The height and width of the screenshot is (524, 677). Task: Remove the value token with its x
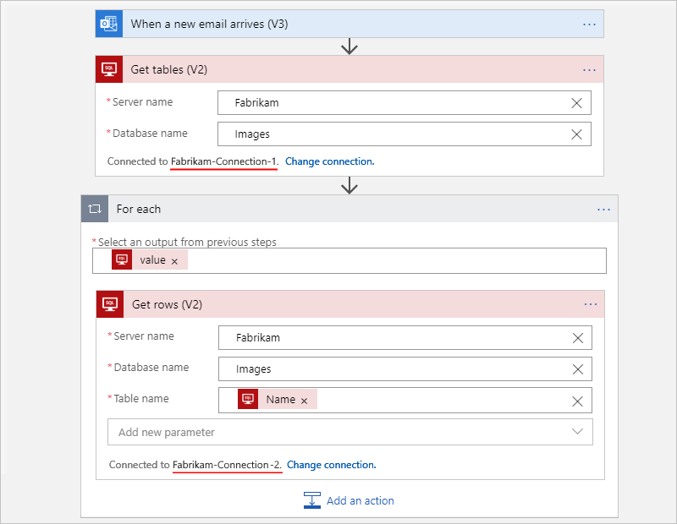[174, 259]
